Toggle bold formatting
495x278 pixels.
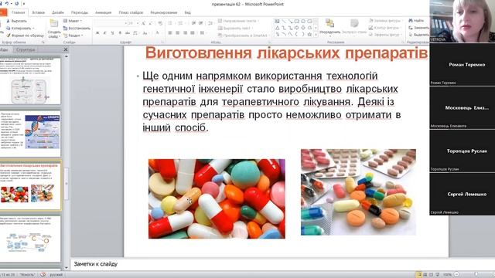[x=97, y=32]
